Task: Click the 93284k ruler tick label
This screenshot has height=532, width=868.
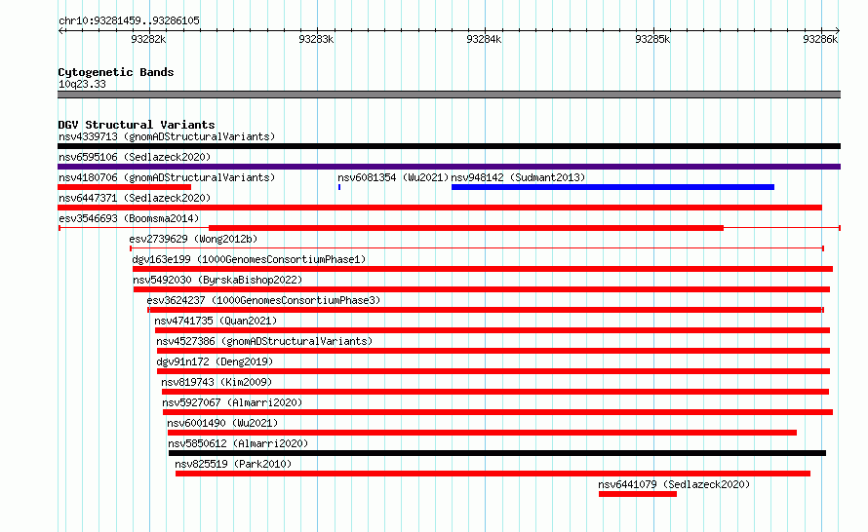Action: pos(484,39)
